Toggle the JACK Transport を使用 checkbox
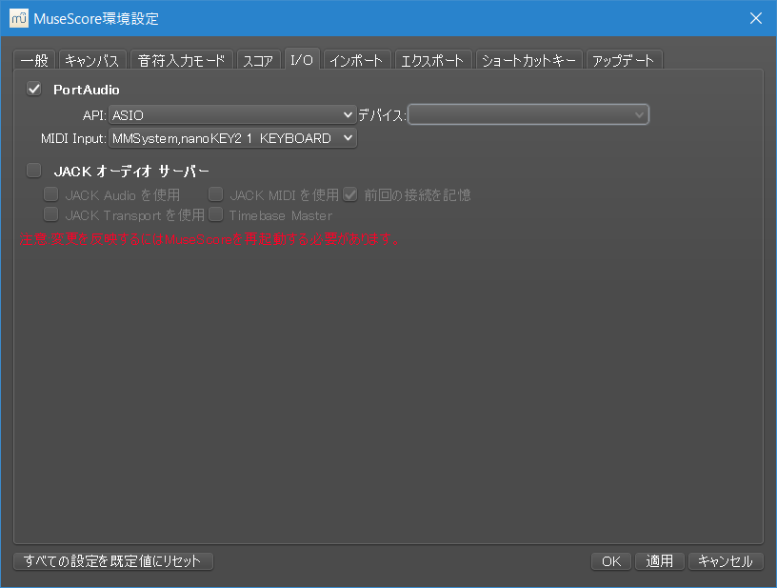 click(51, 214)
